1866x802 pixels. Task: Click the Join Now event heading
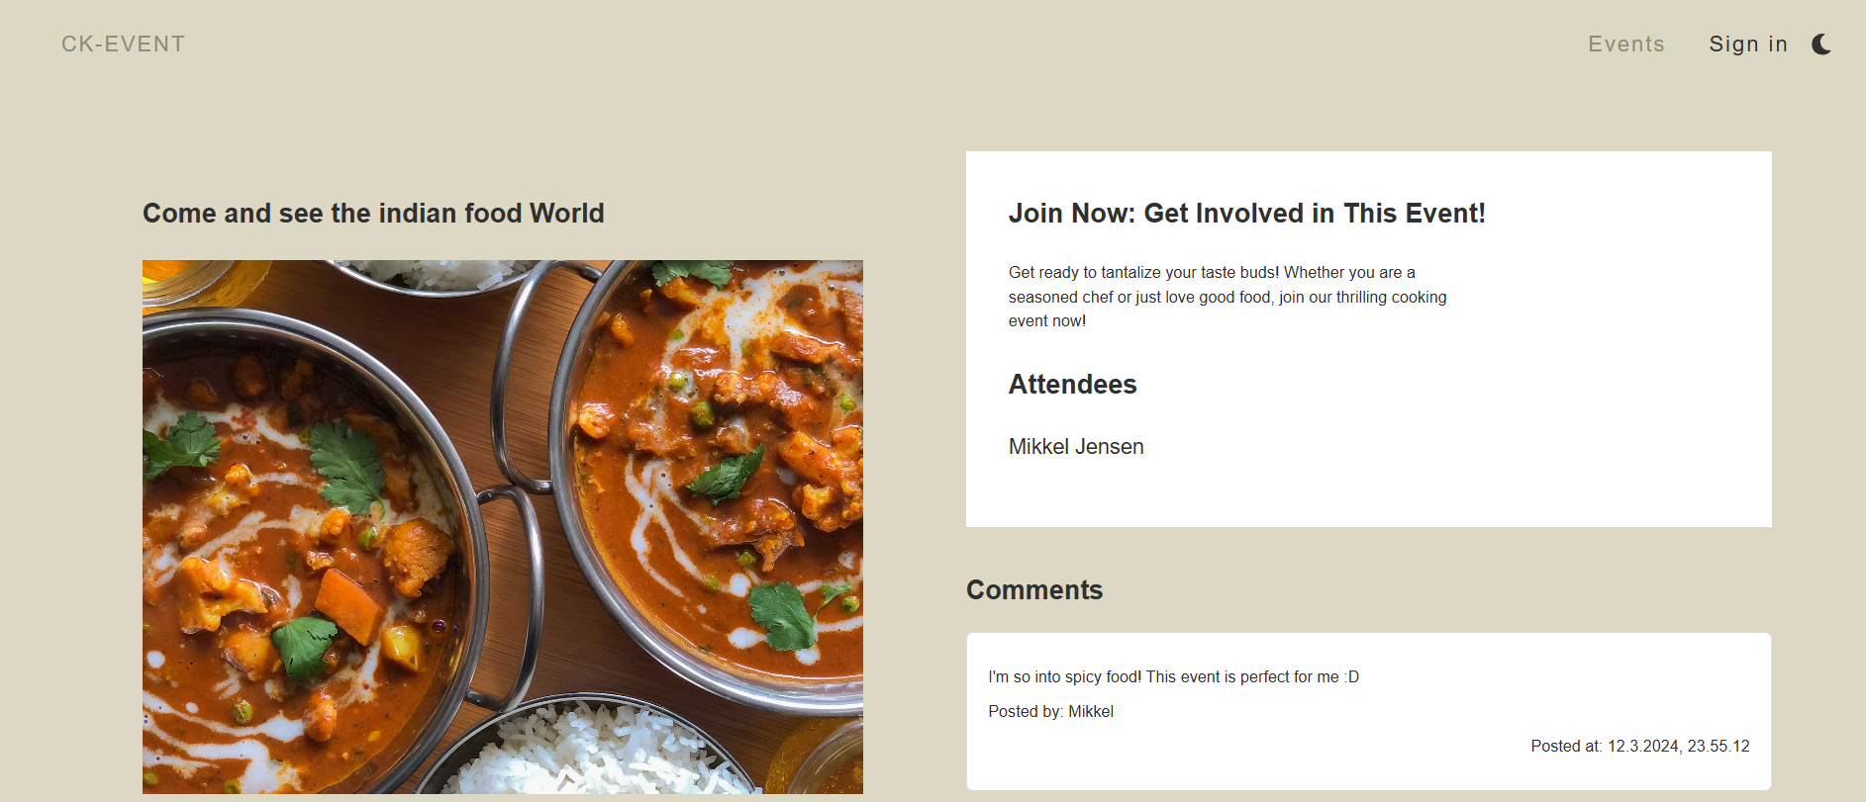1247,213
